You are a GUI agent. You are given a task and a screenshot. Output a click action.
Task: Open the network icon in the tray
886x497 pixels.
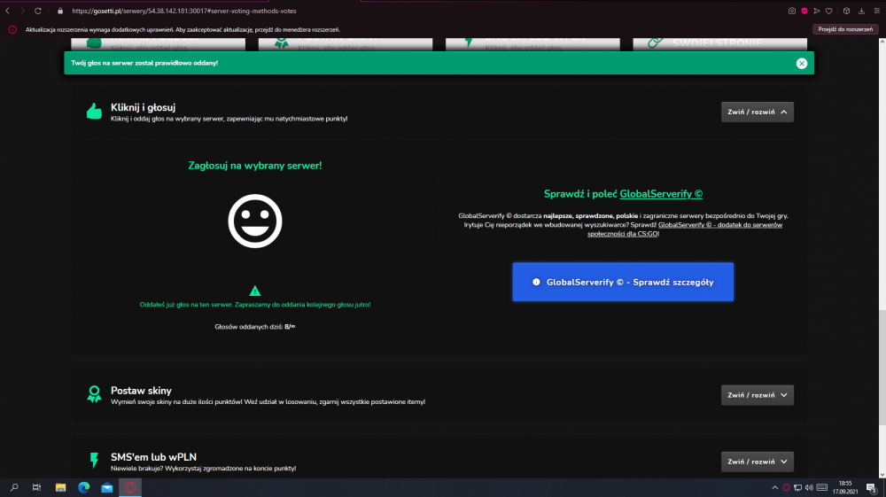pos(798,487)
